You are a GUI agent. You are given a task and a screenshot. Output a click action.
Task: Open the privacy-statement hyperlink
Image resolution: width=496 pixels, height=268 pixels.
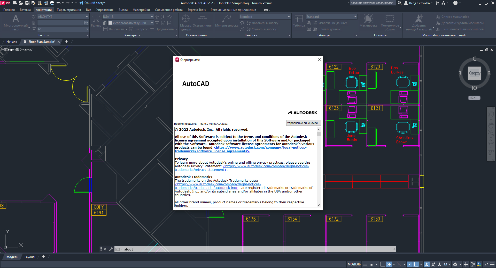pyautogui.click(x=266, y=166)
